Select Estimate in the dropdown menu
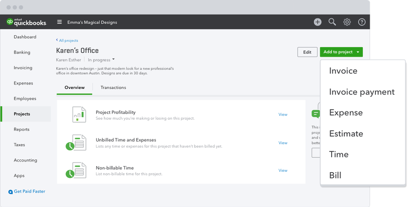410x207 pixels. 346,134
